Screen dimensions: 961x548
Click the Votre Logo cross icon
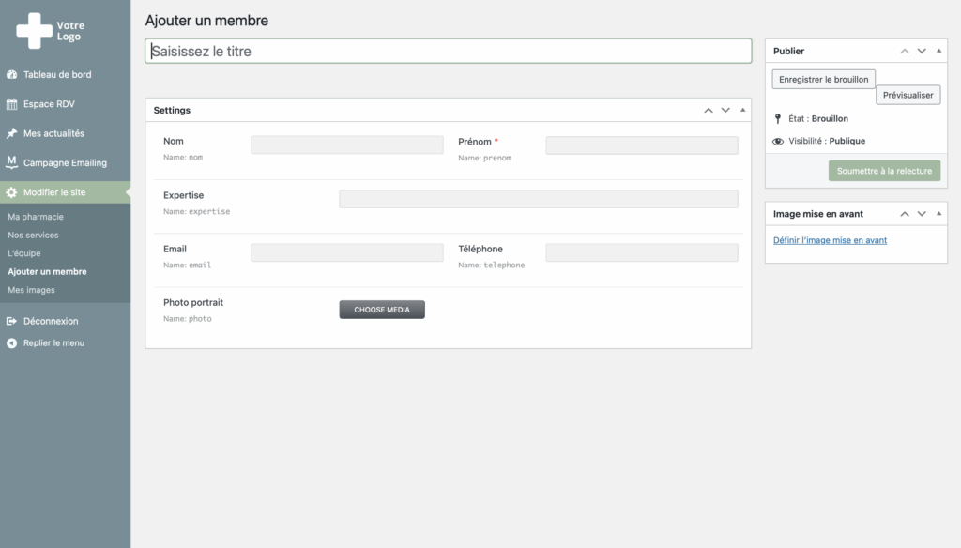coord(35,31)
